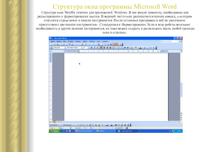Open the Вид menu

coord(65,41)
